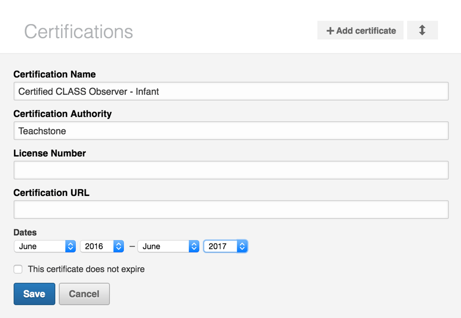This screenshot has height=318, width=461.
Task: Save the certification details
Action: (34, 294)
